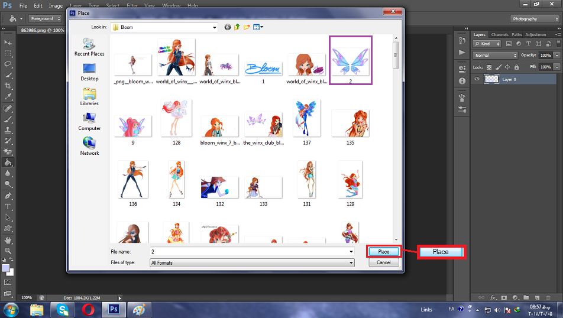The image size is (563, 318).
Task: Switch to the Channels tab
Action: point(500,35)
